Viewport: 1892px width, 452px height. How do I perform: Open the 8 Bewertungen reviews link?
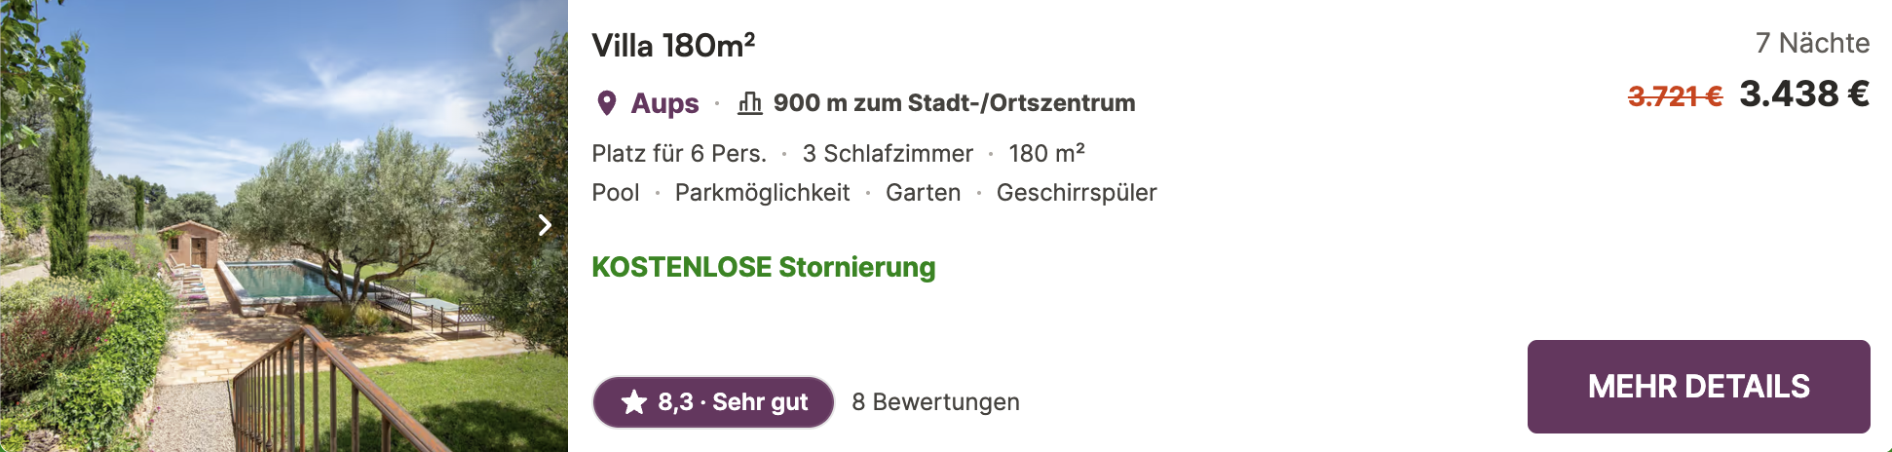pos(935,401)
